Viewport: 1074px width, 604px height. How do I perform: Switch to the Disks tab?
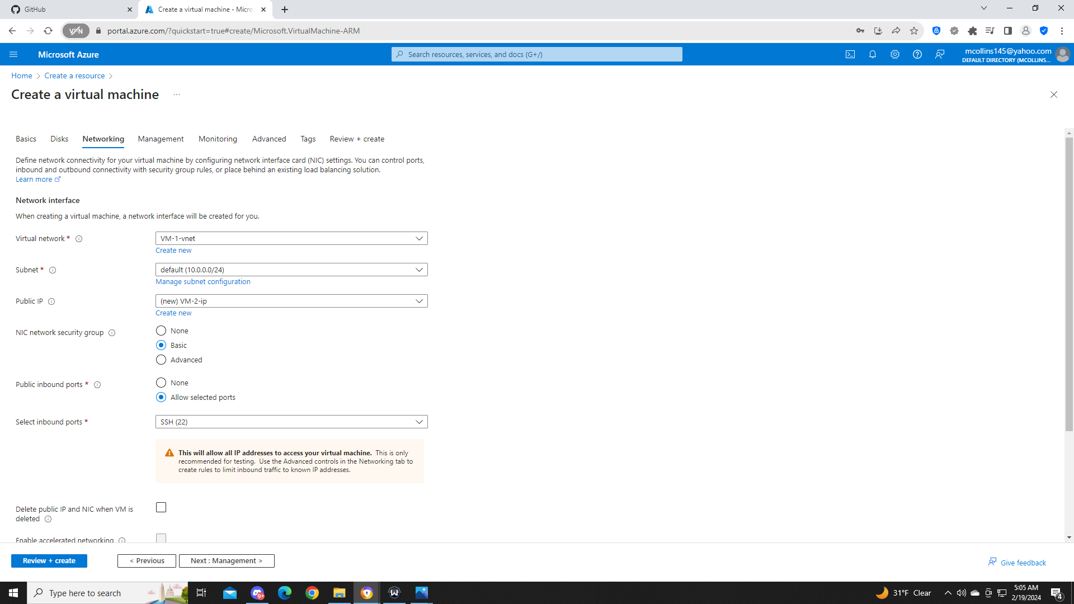(59, 139)
